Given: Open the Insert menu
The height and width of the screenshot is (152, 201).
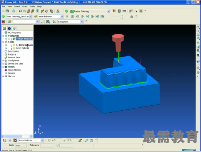Looking at the screenshot, I should pyautogui.click(x=17, y=7).
